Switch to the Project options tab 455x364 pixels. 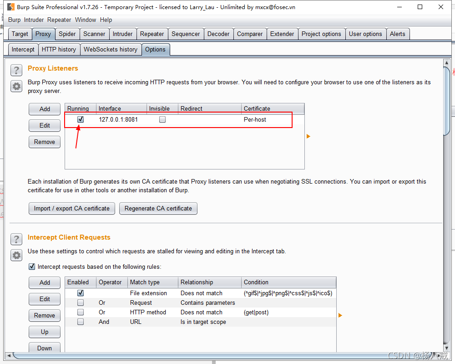click(322, 34)
